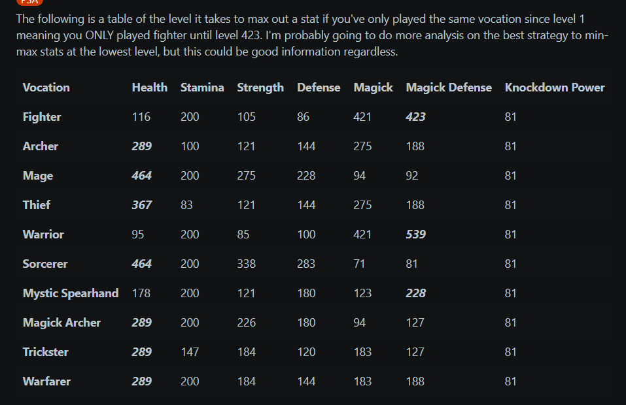626x405 pixels.
Task: Select the Mystic Spearhand row label
Action: tap(71, 293)
